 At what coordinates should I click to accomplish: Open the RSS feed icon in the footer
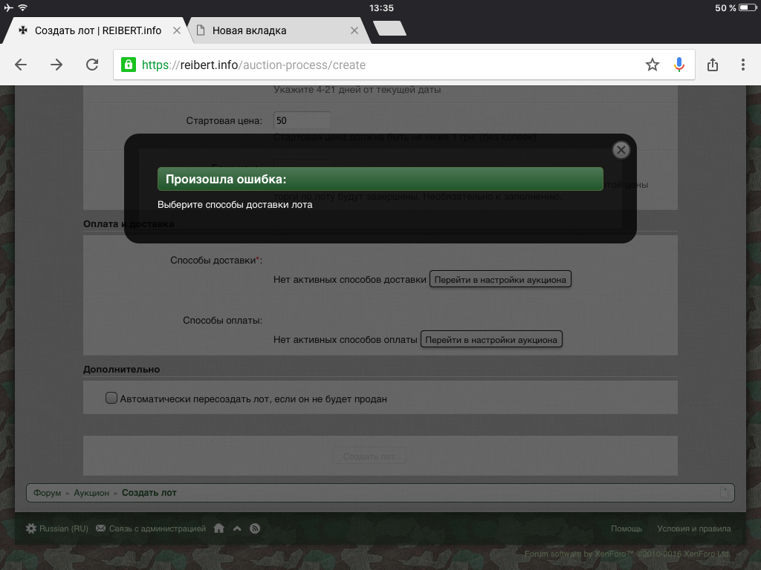(x=255, y=528)
